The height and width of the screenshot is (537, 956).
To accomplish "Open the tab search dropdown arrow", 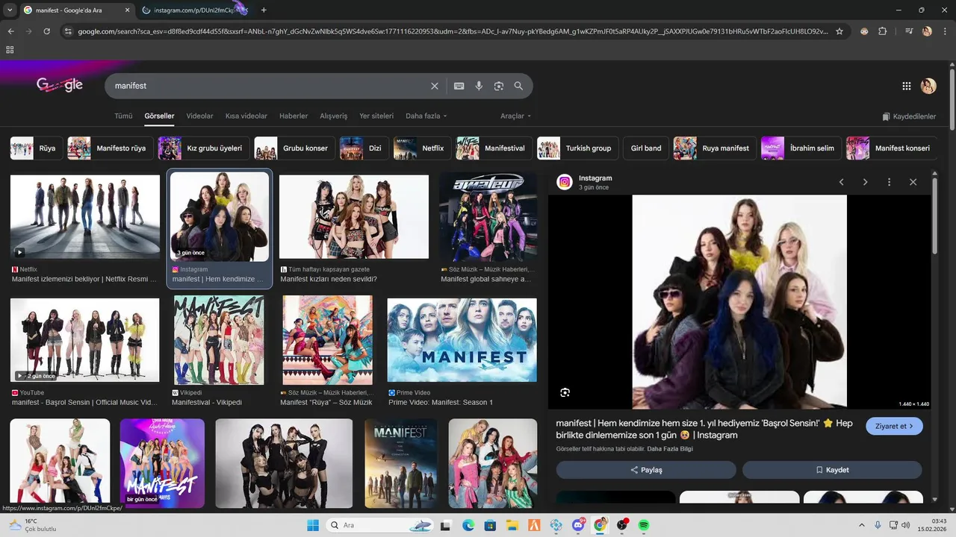I will coord(10,10).
